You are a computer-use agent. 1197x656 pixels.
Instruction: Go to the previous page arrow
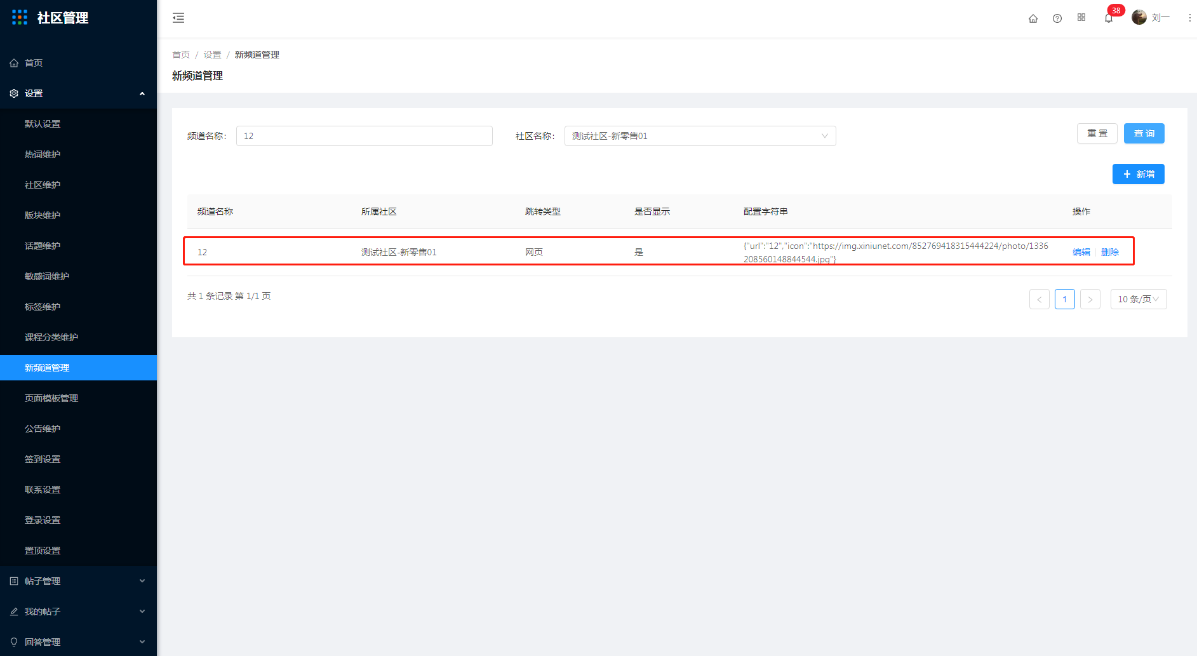point(1040,299)
